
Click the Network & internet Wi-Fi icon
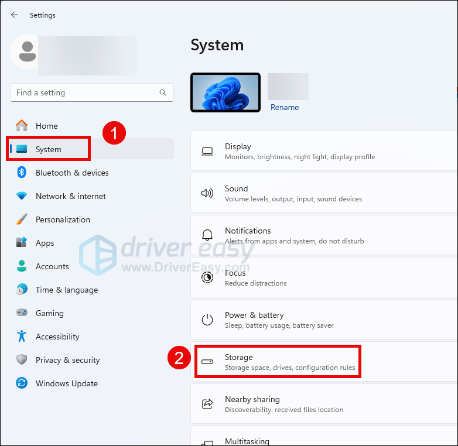click(22, 196)
